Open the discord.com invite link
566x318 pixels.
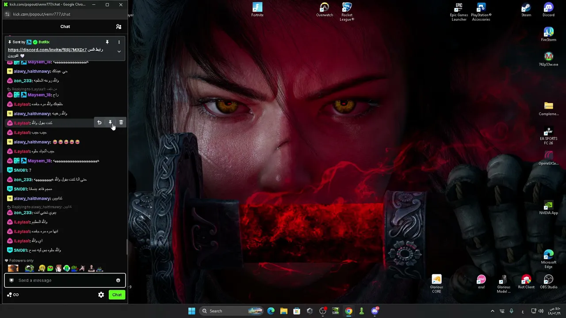(x=47, y=50)
